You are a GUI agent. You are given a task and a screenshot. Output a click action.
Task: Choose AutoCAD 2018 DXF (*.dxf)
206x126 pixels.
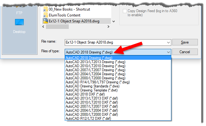pos(118,94)
